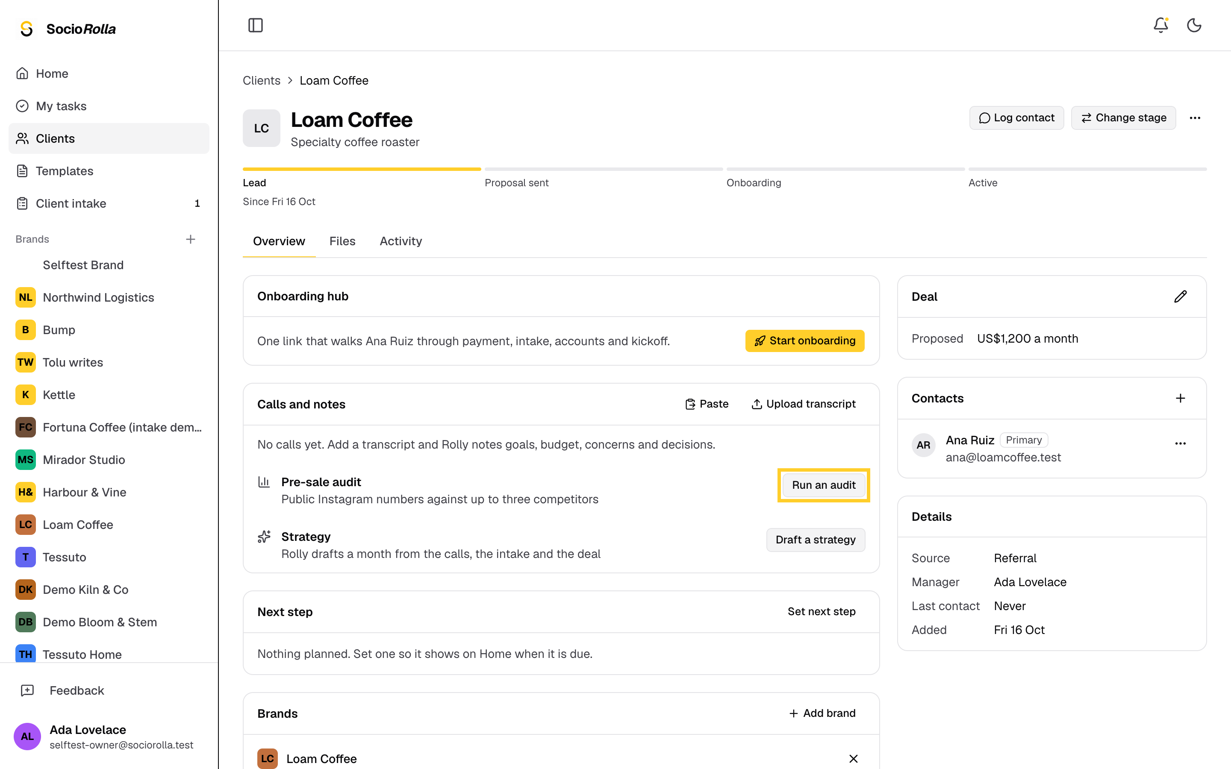Click the Ana Ruiz AR avatar

(923, 445)
